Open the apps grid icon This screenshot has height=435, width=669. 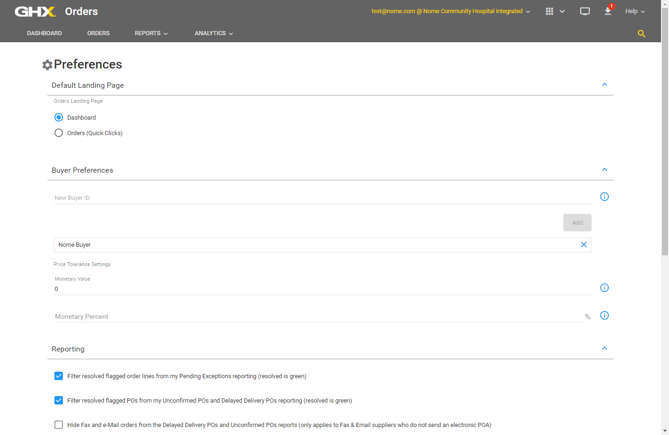tap(549, 11)
